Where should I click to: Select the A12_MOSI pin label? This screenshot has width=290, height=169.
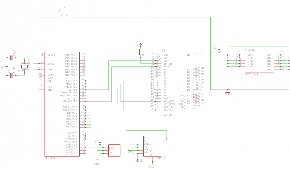[x=169, y=104]
